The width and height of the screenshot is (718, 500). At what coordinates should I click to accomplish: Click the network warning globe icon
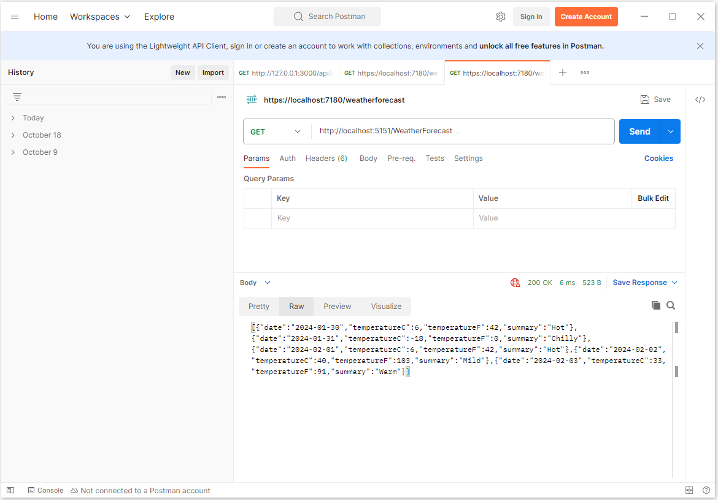(515, 283)
